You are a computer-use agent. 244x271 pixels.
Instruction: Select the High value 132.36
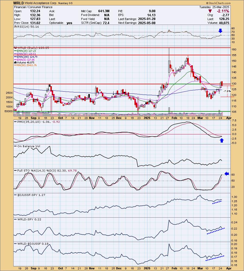35,15
